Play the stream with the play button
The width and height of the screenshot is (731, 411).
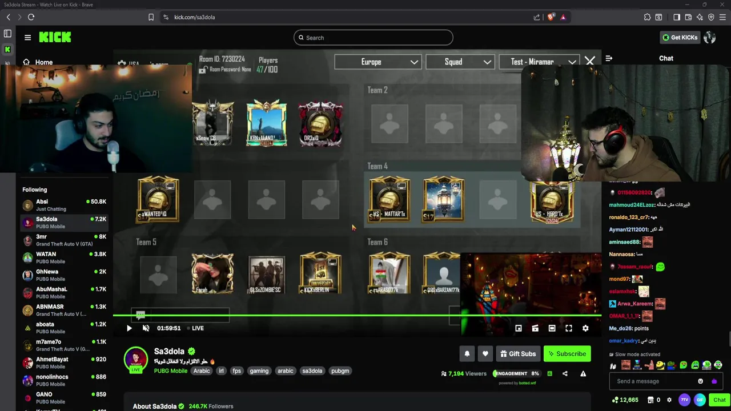click(x=129, y=328)
